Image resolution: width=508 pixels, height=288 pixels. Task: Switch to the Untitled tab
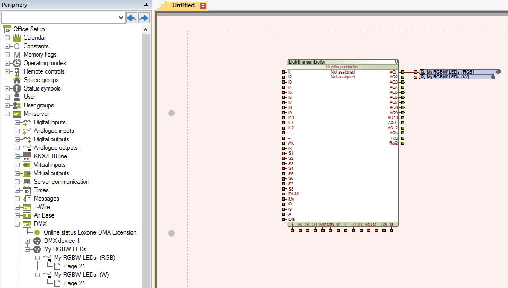tap(183, 6)
